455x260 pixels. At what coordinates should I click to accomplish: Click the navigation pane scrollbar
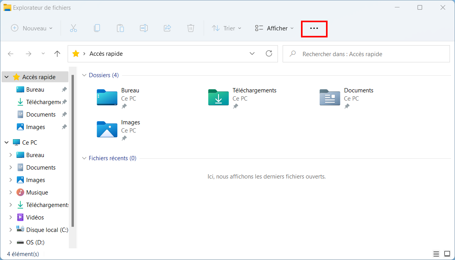pos(73,151)
